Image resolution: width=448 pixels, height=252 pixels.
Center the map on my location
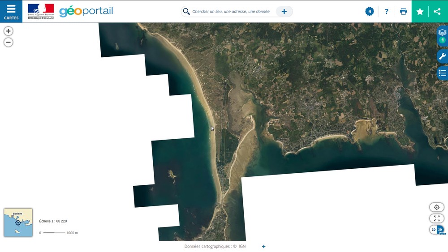click(x=436, y=207)
